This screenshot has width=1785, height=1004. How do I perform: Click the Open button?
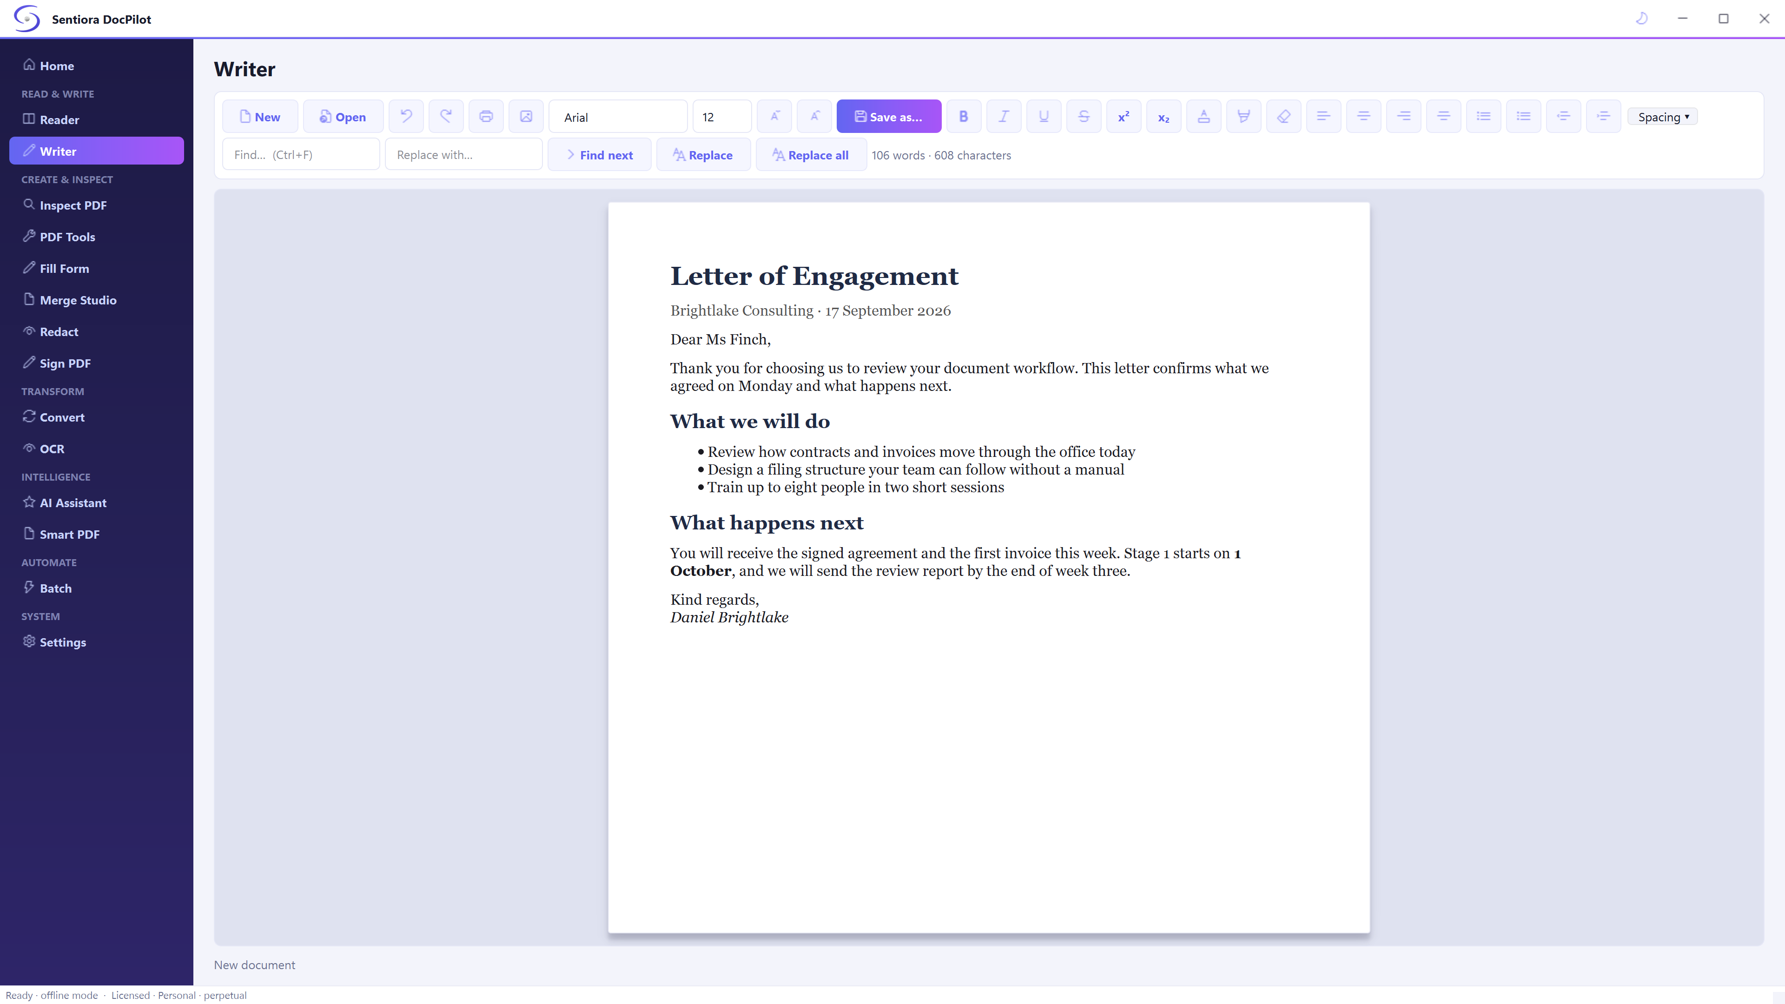click(343, 116)
